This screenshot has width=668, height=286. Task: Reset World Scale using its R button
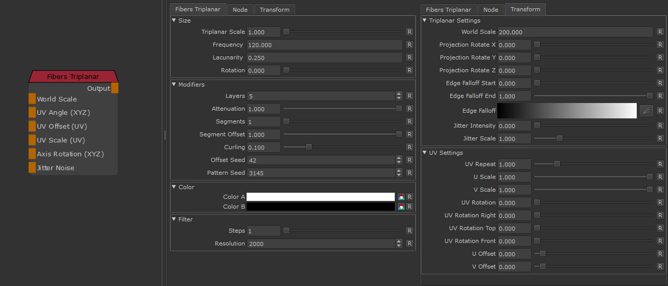pyautogui.click(x=660, y=32)
